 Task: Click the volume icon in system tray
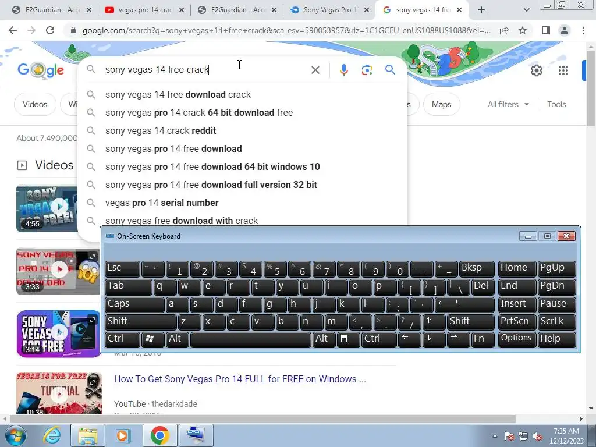pos(537,437)
